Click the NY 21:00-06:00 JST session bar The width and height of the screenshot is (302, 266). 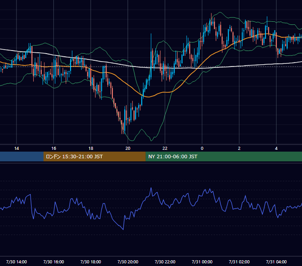223,156
